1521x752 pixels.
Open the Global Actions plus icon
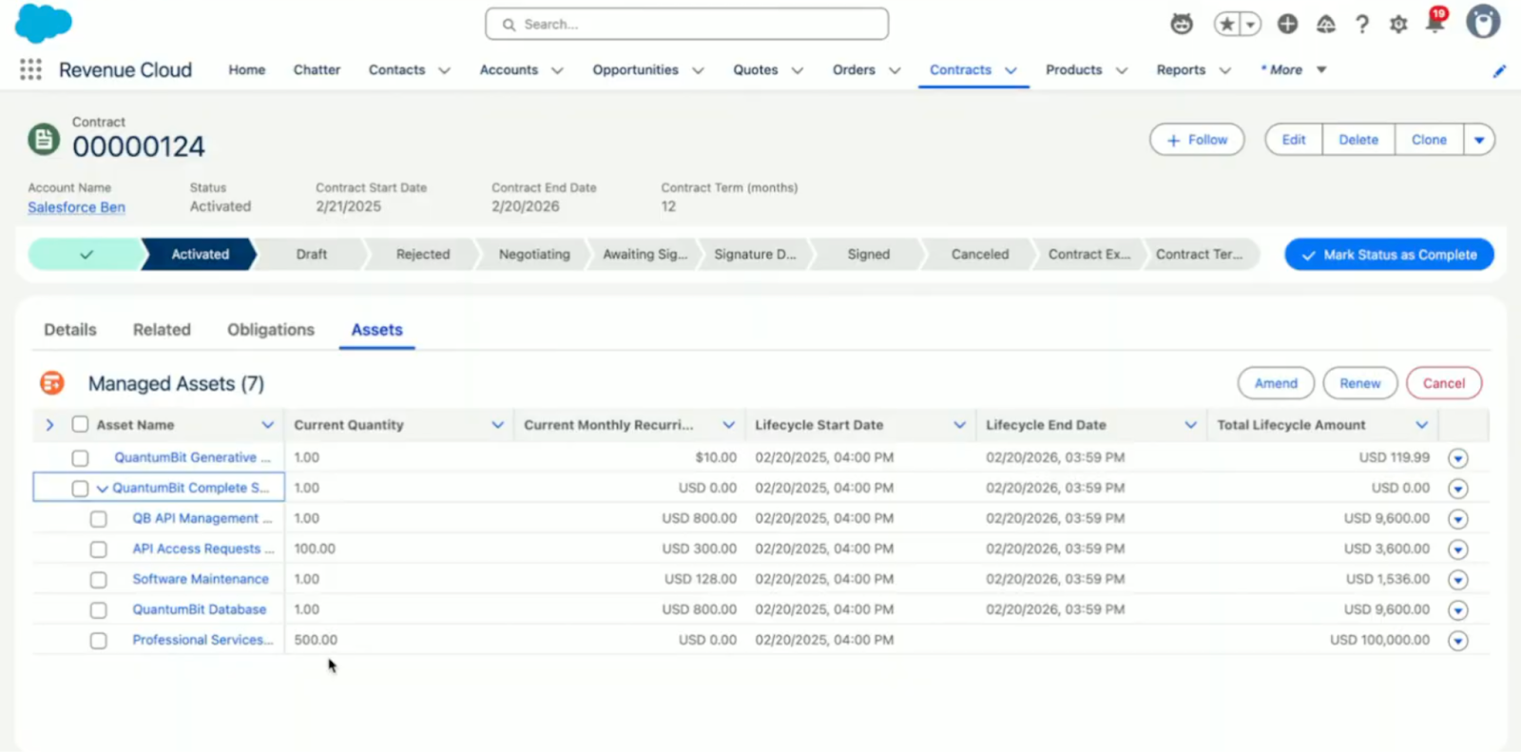click(x=1287, y=25)
